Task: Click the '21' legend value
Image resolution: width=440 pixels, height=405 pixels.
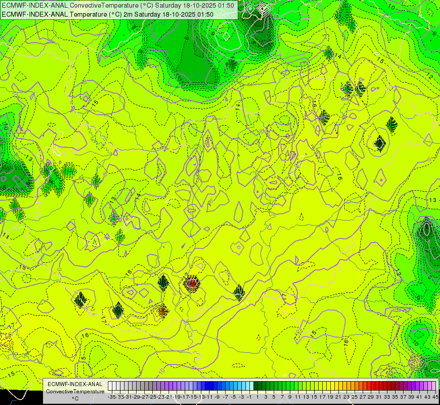Action: [338, 397]
